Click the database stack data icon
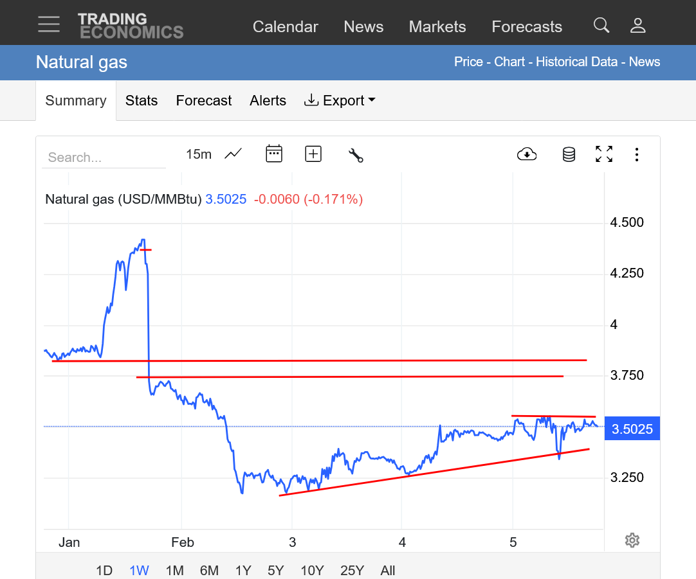This screenshot has width=696, height=579. coord(569,154)
